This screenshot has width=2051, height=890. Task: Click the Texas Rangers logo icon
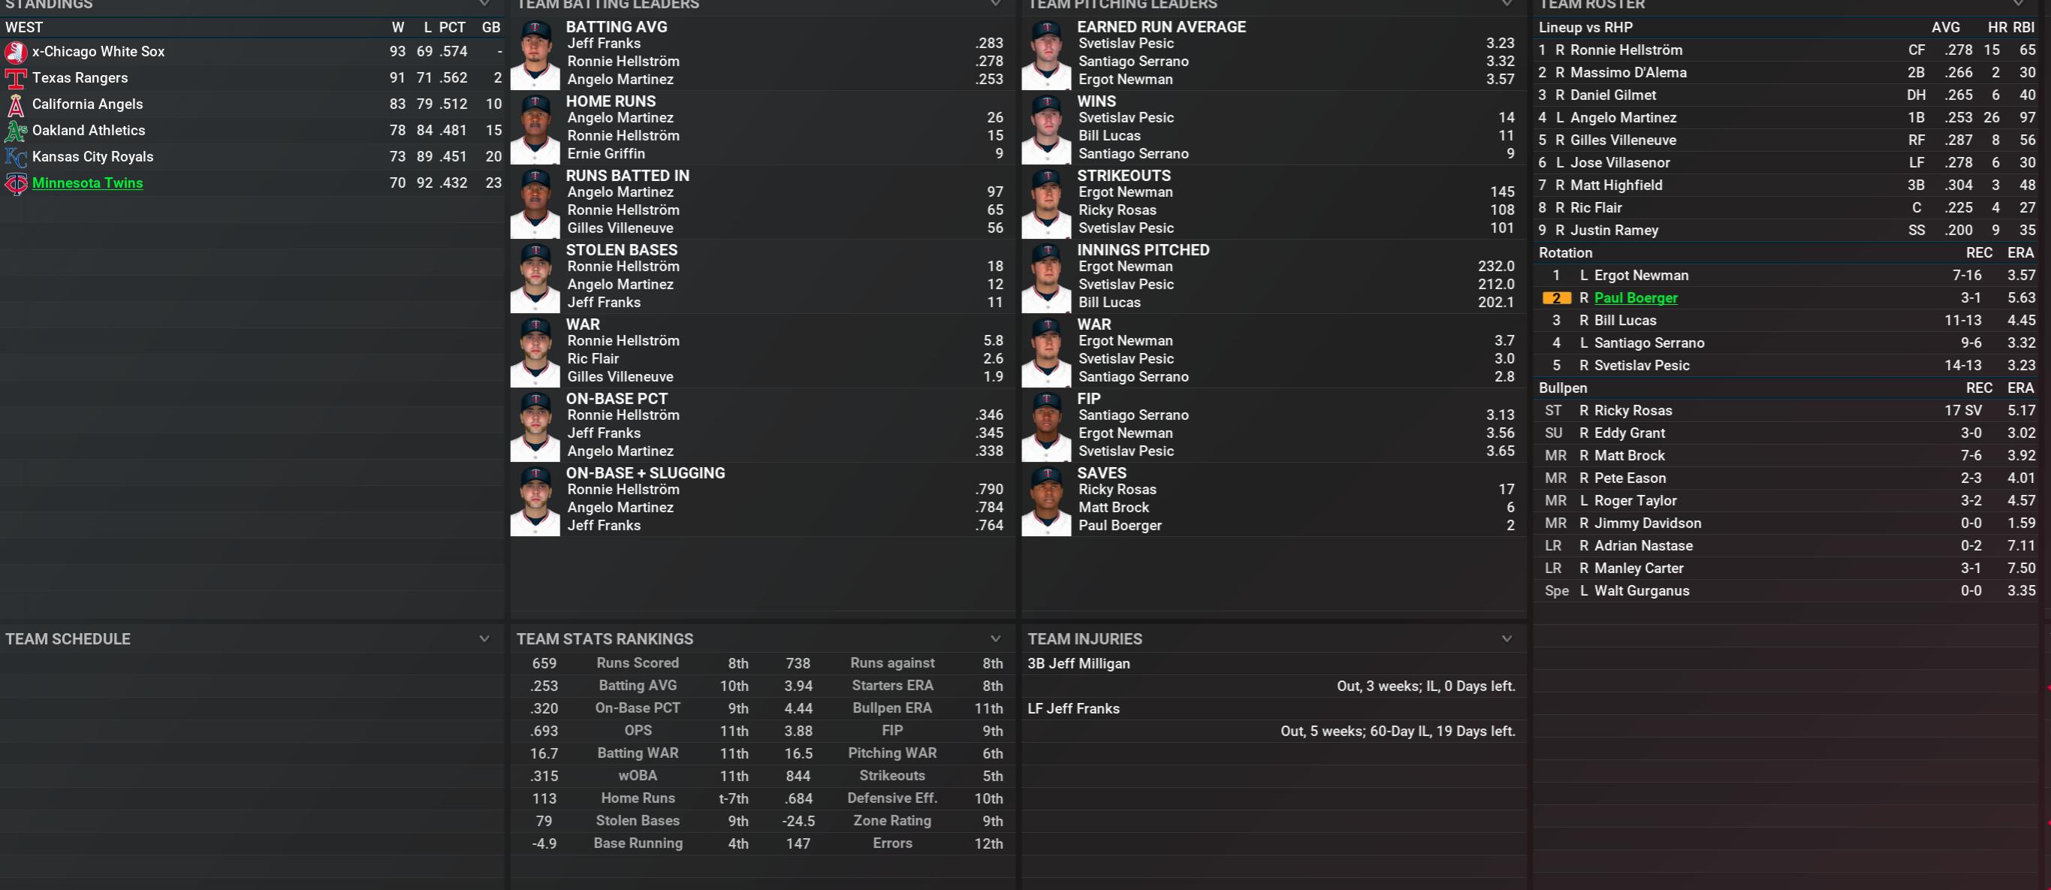coord(15,79)
